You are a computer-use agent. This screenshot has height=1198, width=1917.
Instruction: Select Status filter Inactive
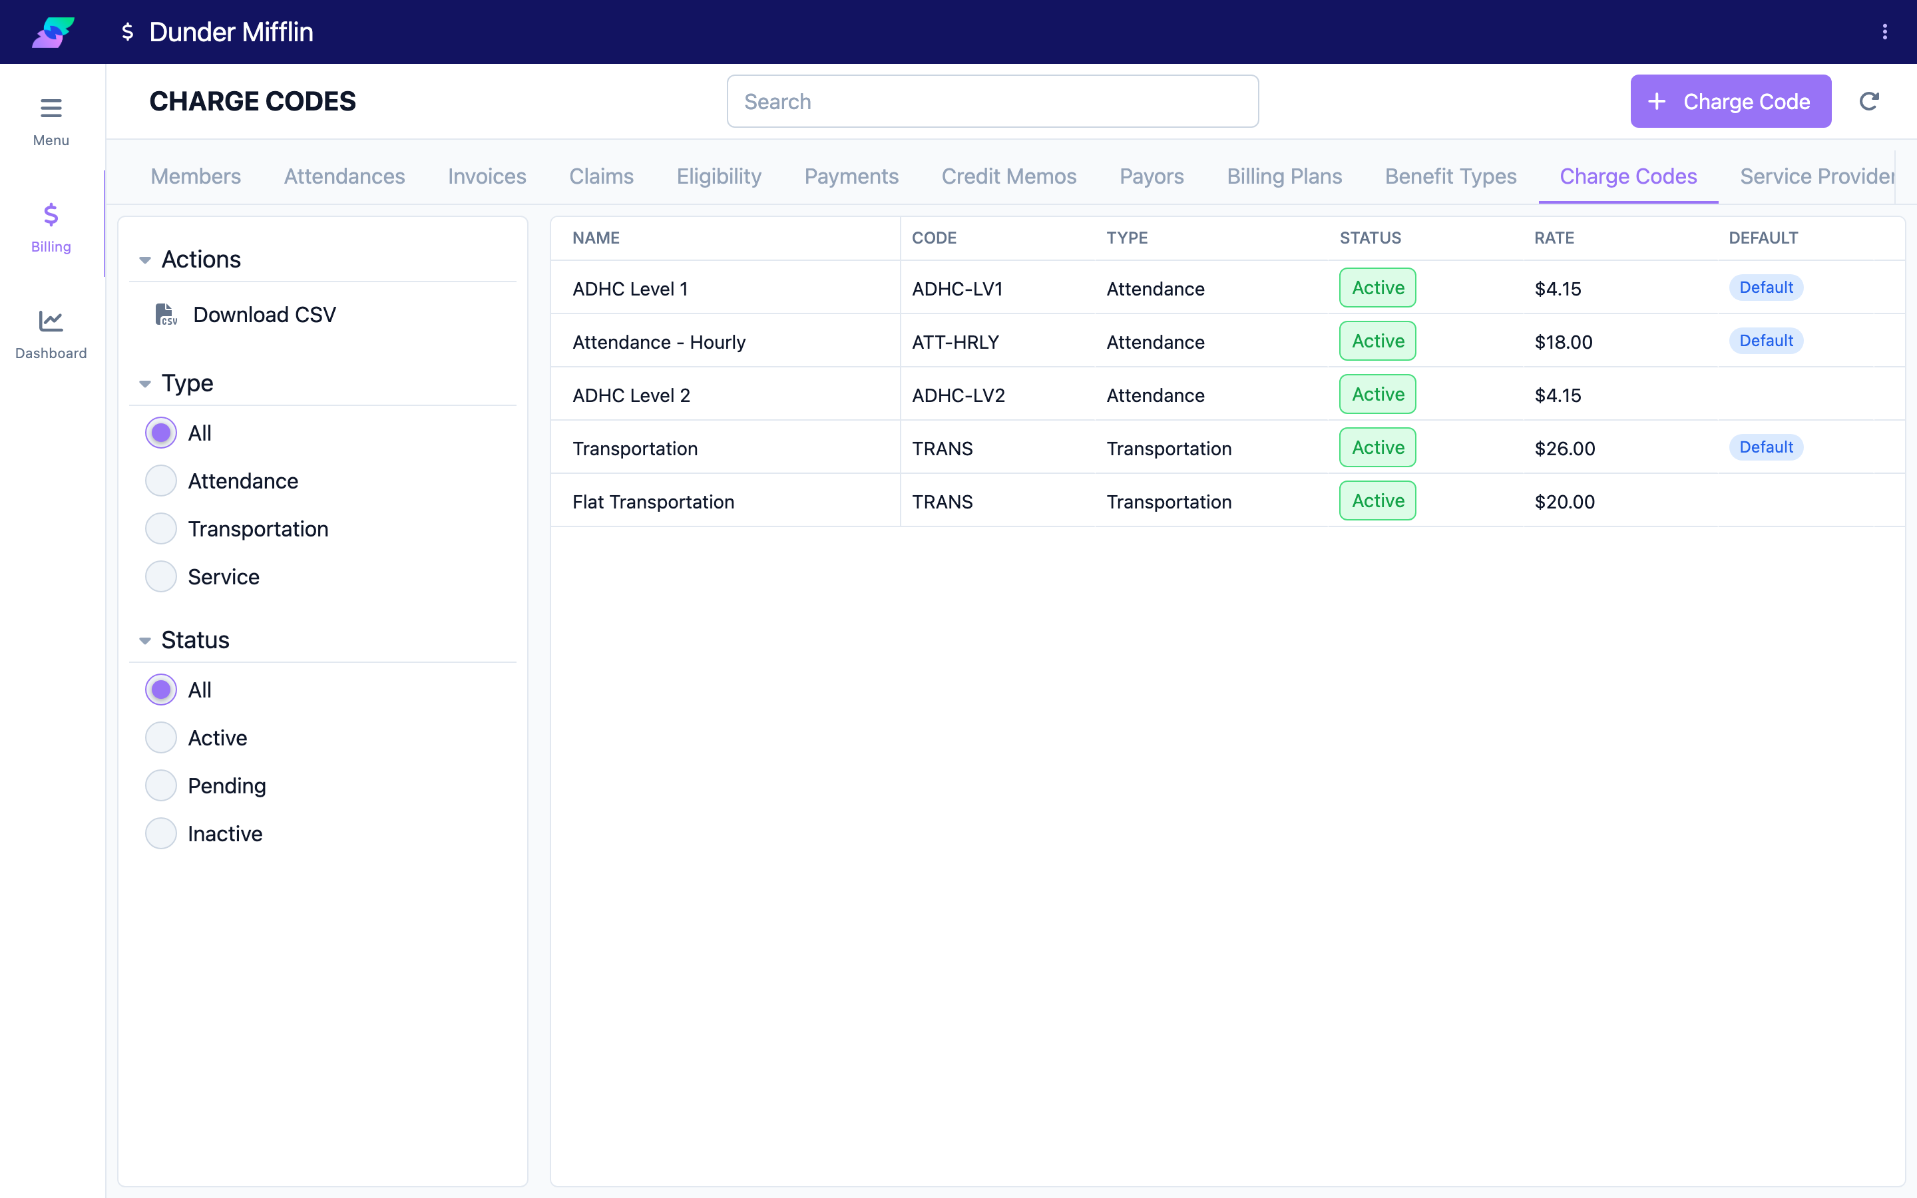point(161,833)
